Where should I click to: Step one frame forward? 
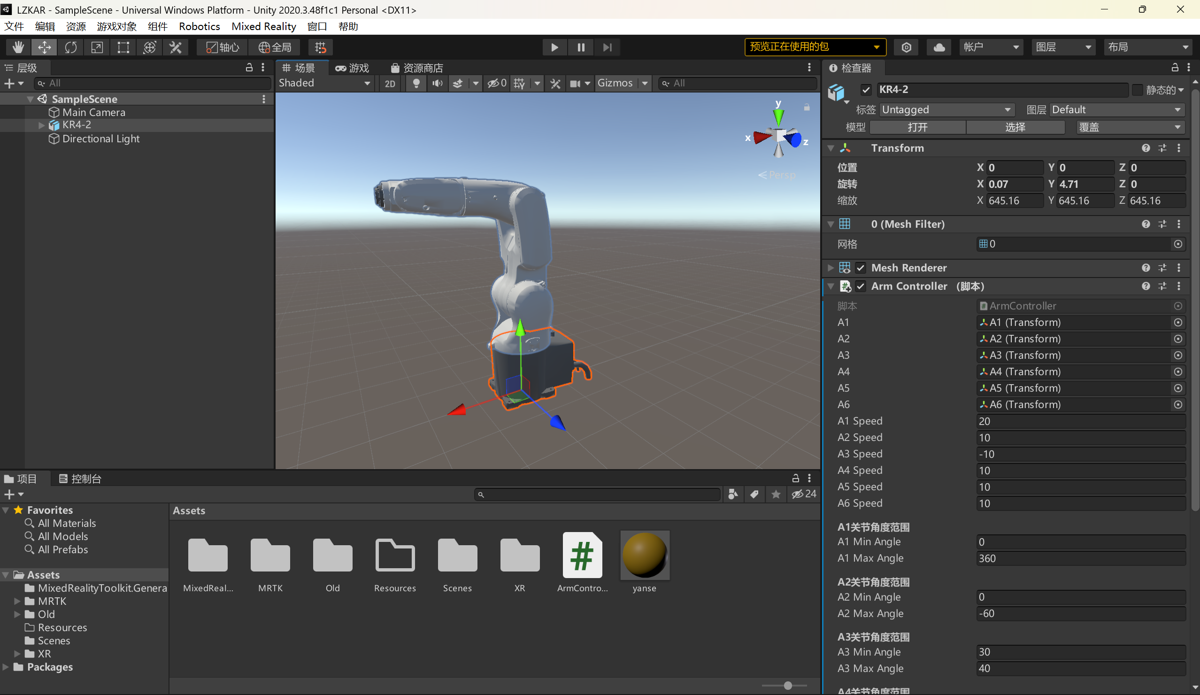pos(607,47)
